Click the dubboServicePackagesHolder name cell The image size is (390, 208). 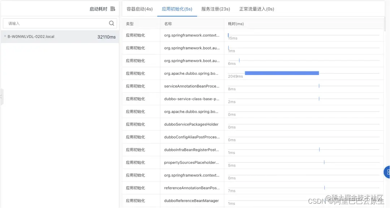pyautogui.click(x=191, y=124)
